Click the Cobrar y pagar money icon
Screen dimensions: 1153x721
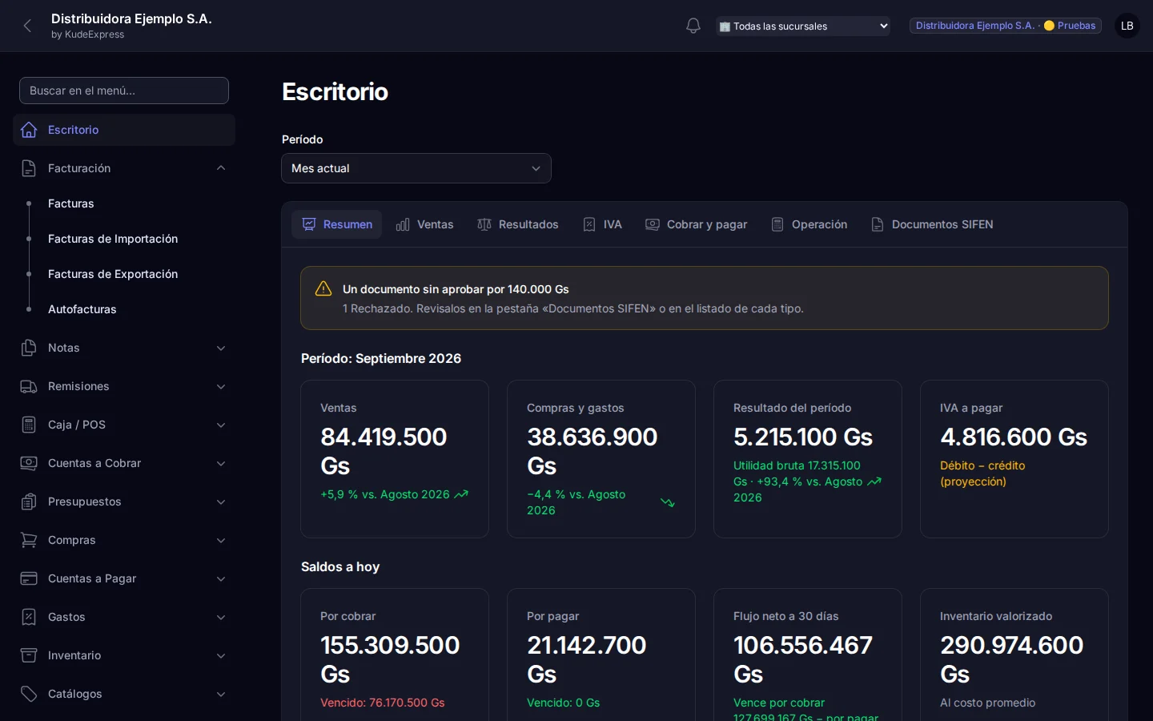pyautogui.click(x=653, y=224)
